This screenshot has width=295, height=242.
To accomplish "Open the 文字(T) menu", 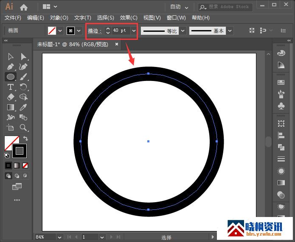I will pyautogui.click(x=83, y=18).
